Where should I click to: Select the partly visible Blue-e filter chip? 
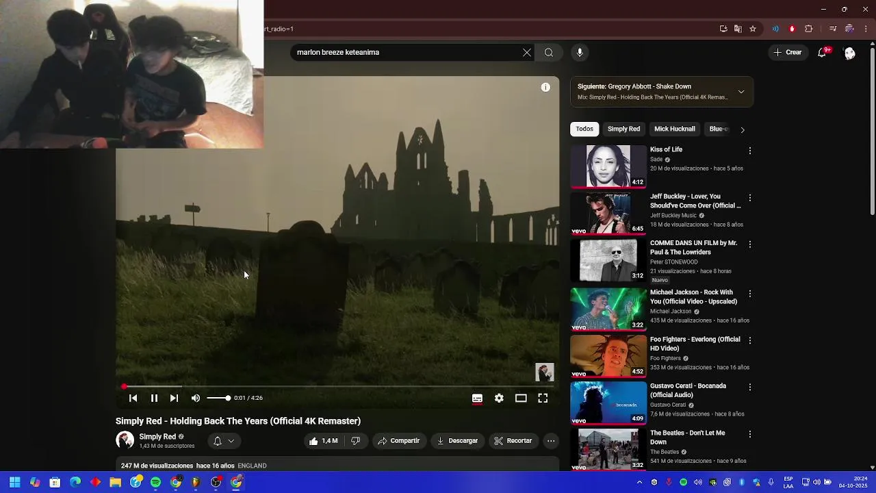point(717,129)
